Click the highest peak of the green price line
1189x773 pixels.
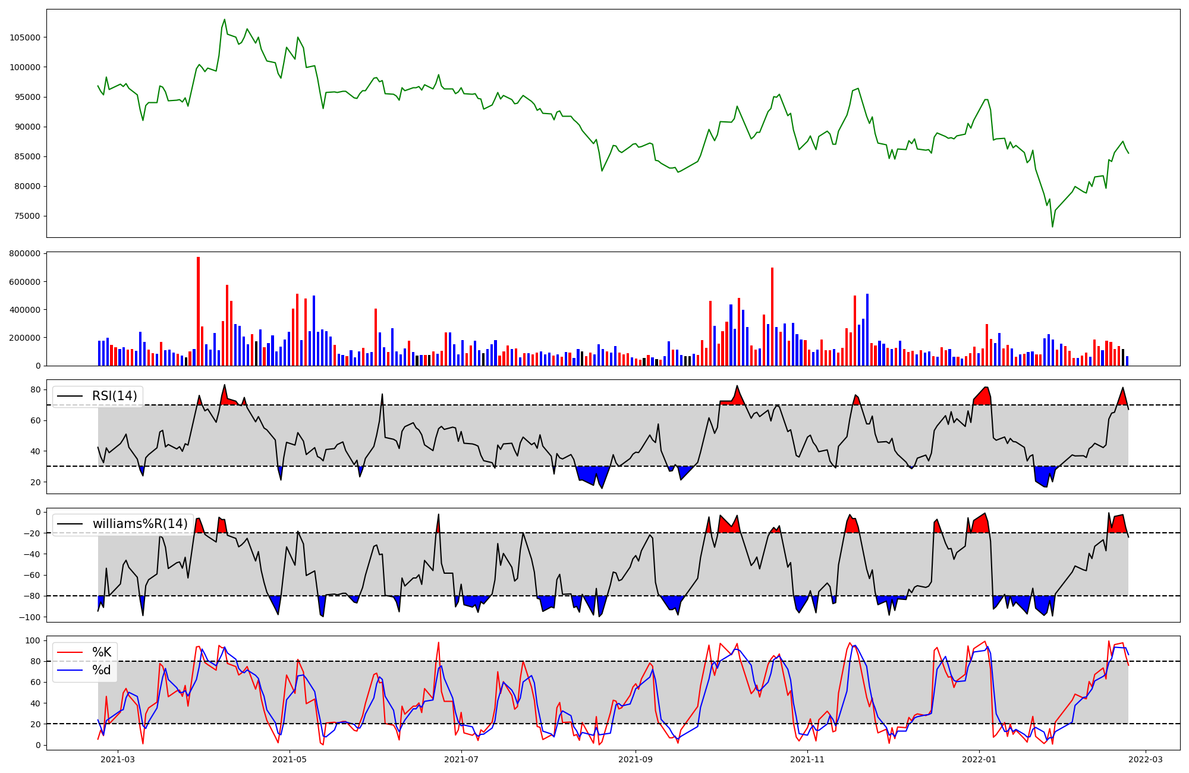click(x=224, y=20)
